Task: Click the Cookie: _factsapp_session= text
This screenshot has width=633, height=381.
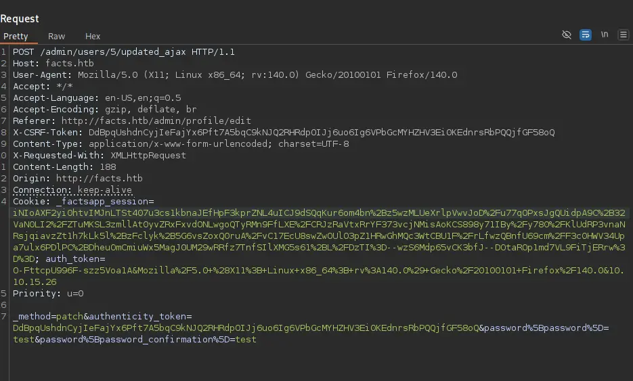Action: [83, 202]
